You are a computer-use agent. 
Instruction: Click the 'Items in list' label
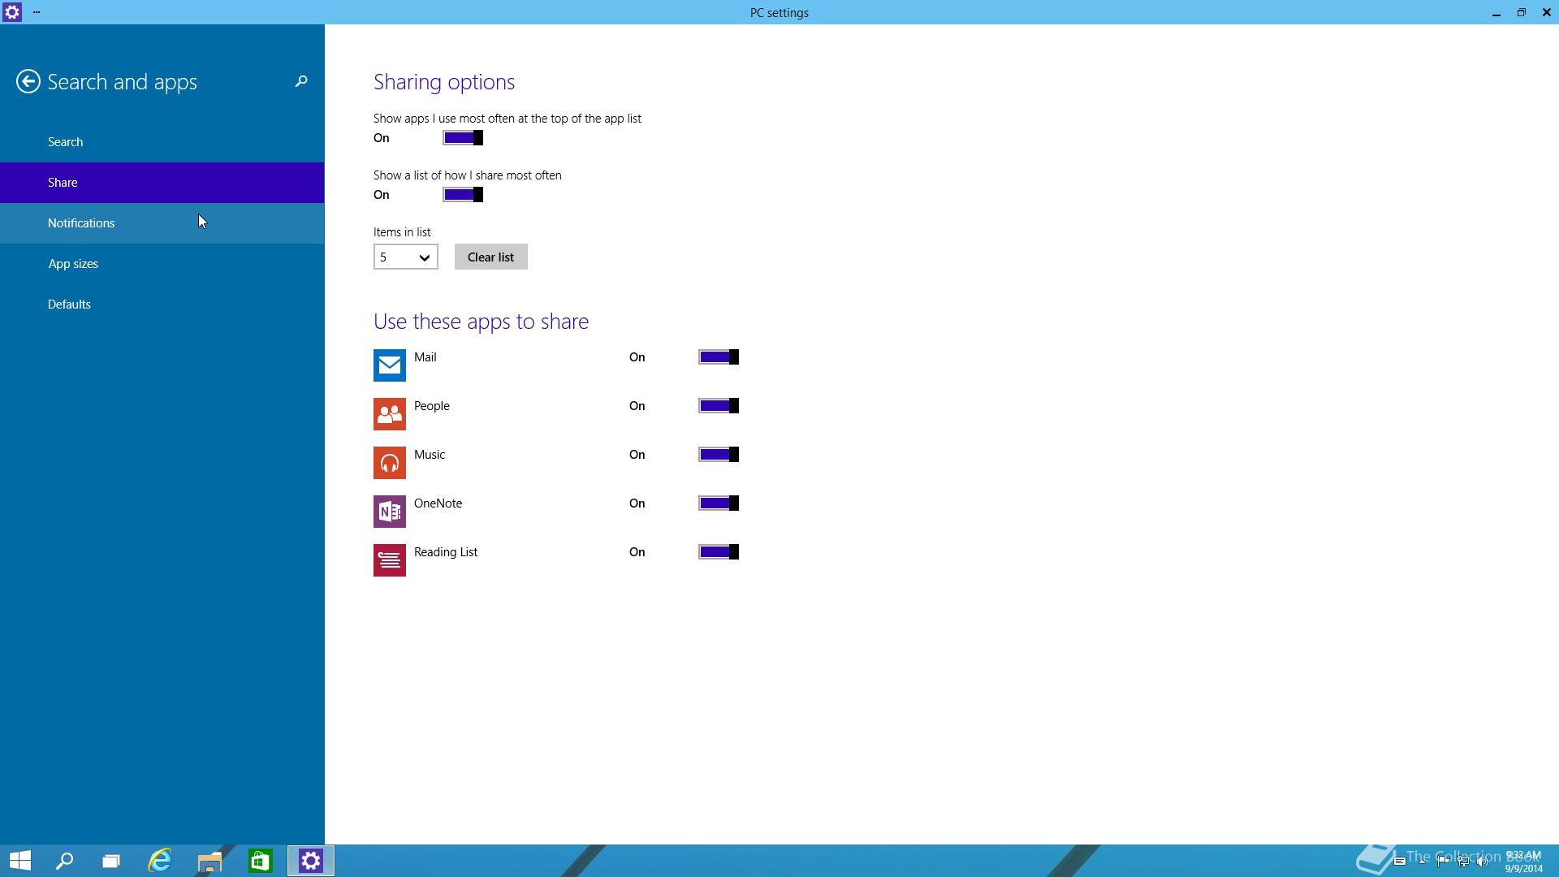[x=402, y=232]
